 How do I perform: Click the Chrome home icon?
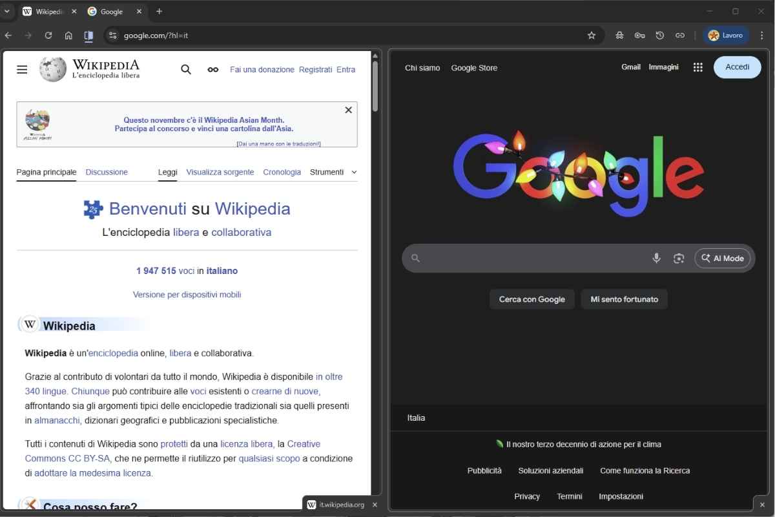click(x=68, y=36)
